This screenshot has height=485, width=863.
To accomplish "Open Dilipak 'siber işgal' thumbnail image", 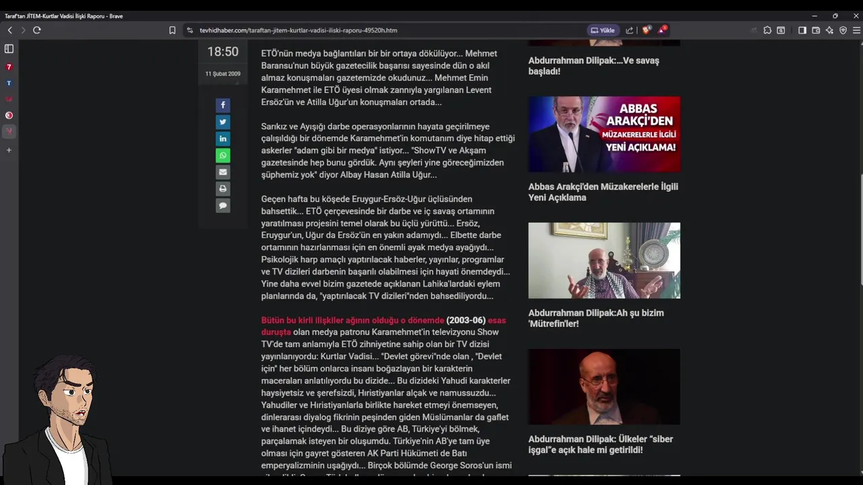I will pos(604,387).
